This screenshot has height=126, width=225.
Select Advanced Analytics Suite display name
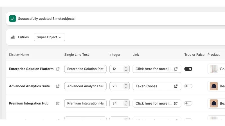tap(30, 86)
